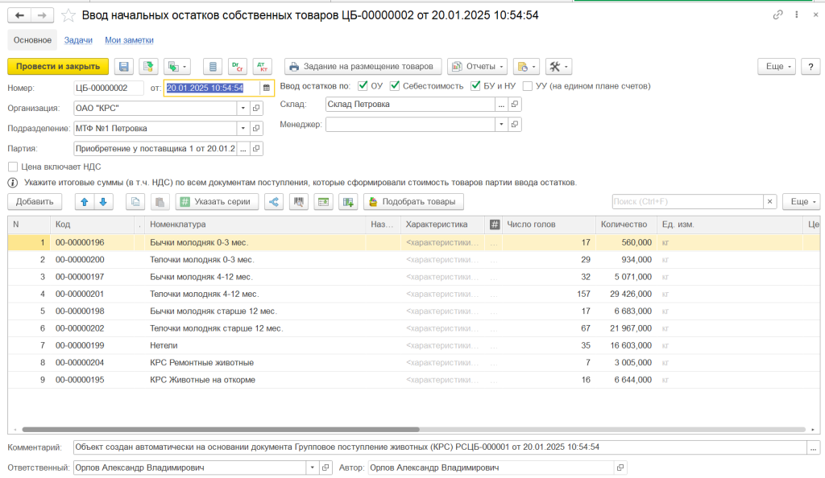Screen dimensions: 825x478
Task: Click the number sign column header icon
Action: (x=495, y=225)
